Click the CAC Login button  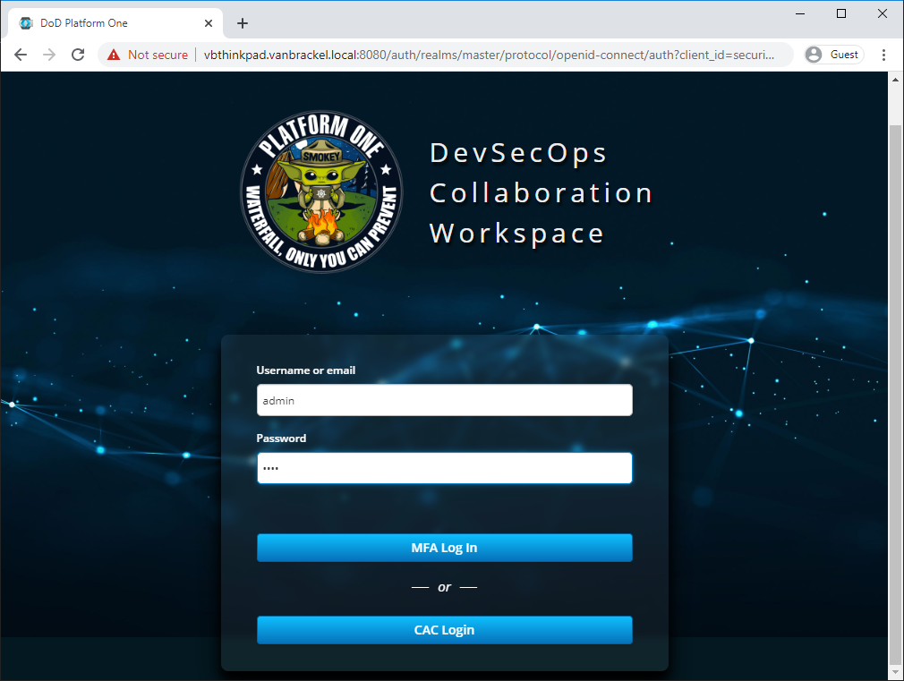[444, 630]
